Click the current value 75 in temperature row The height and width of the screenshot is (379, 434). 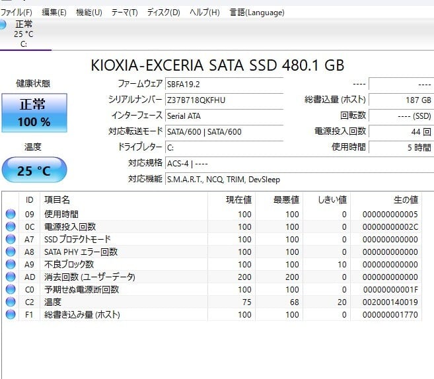[x=247, y=302]
